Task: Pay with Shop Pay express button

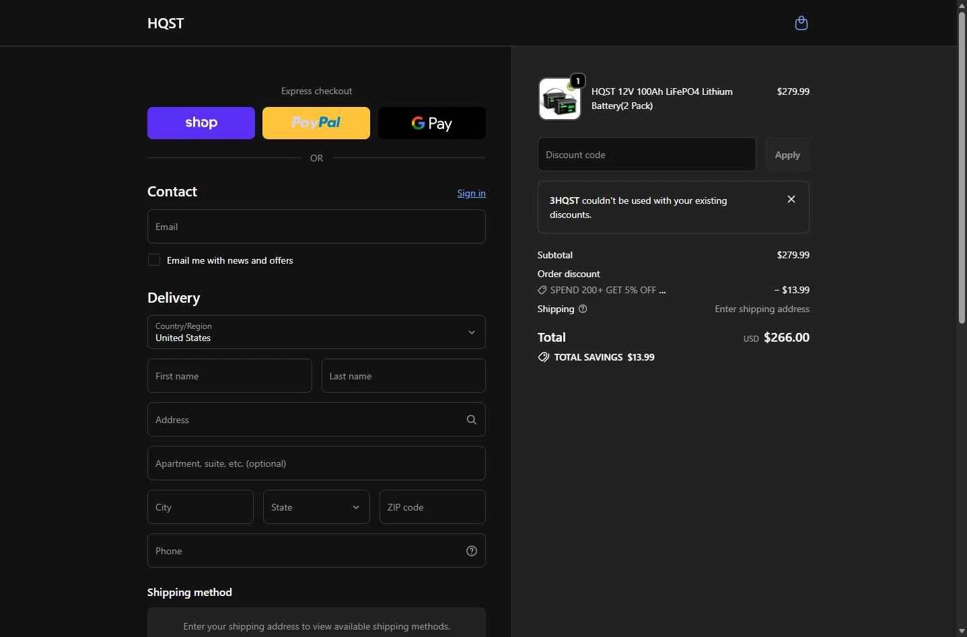Action: (201, 123)
